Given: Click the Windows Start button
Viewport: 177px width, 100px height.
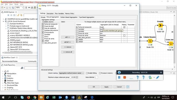Looking at the screenshot, I should pyautogui.click(x=3, y=97).
